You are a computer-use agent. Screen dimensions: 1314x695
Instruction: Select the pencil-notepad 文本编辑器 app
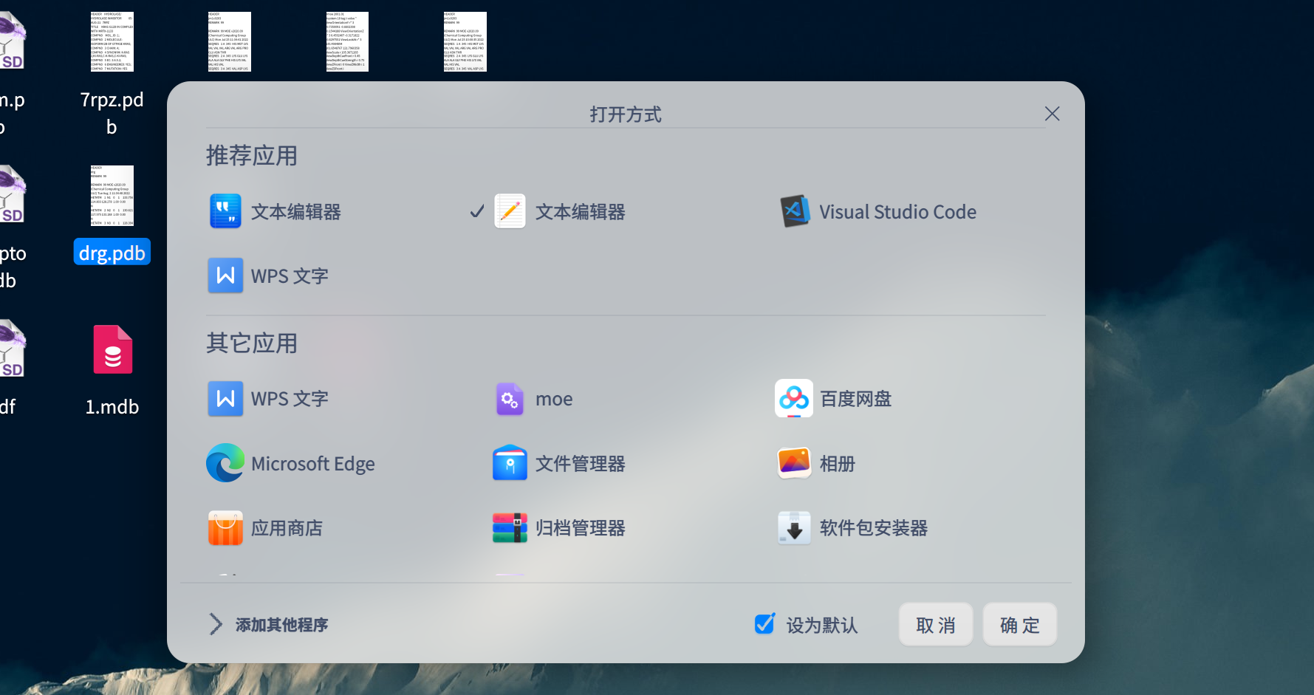click(559, 212)
